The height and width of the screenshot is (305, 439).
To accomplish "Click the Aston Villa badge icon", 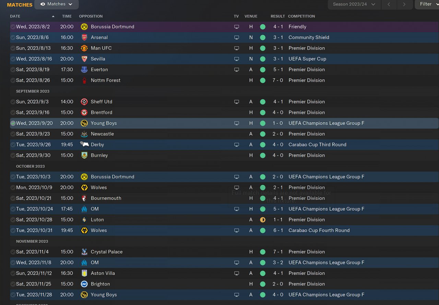I will click(x=84, y=273).
